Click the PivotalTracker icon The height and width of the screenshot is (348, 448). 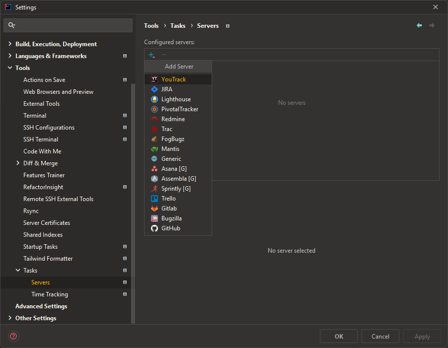click(x=154, y=109)
